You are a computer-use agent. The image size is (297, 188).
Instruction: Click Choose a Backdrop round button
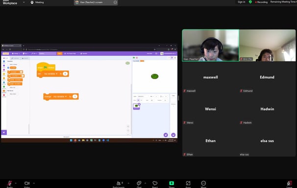[x=173, y=135]
